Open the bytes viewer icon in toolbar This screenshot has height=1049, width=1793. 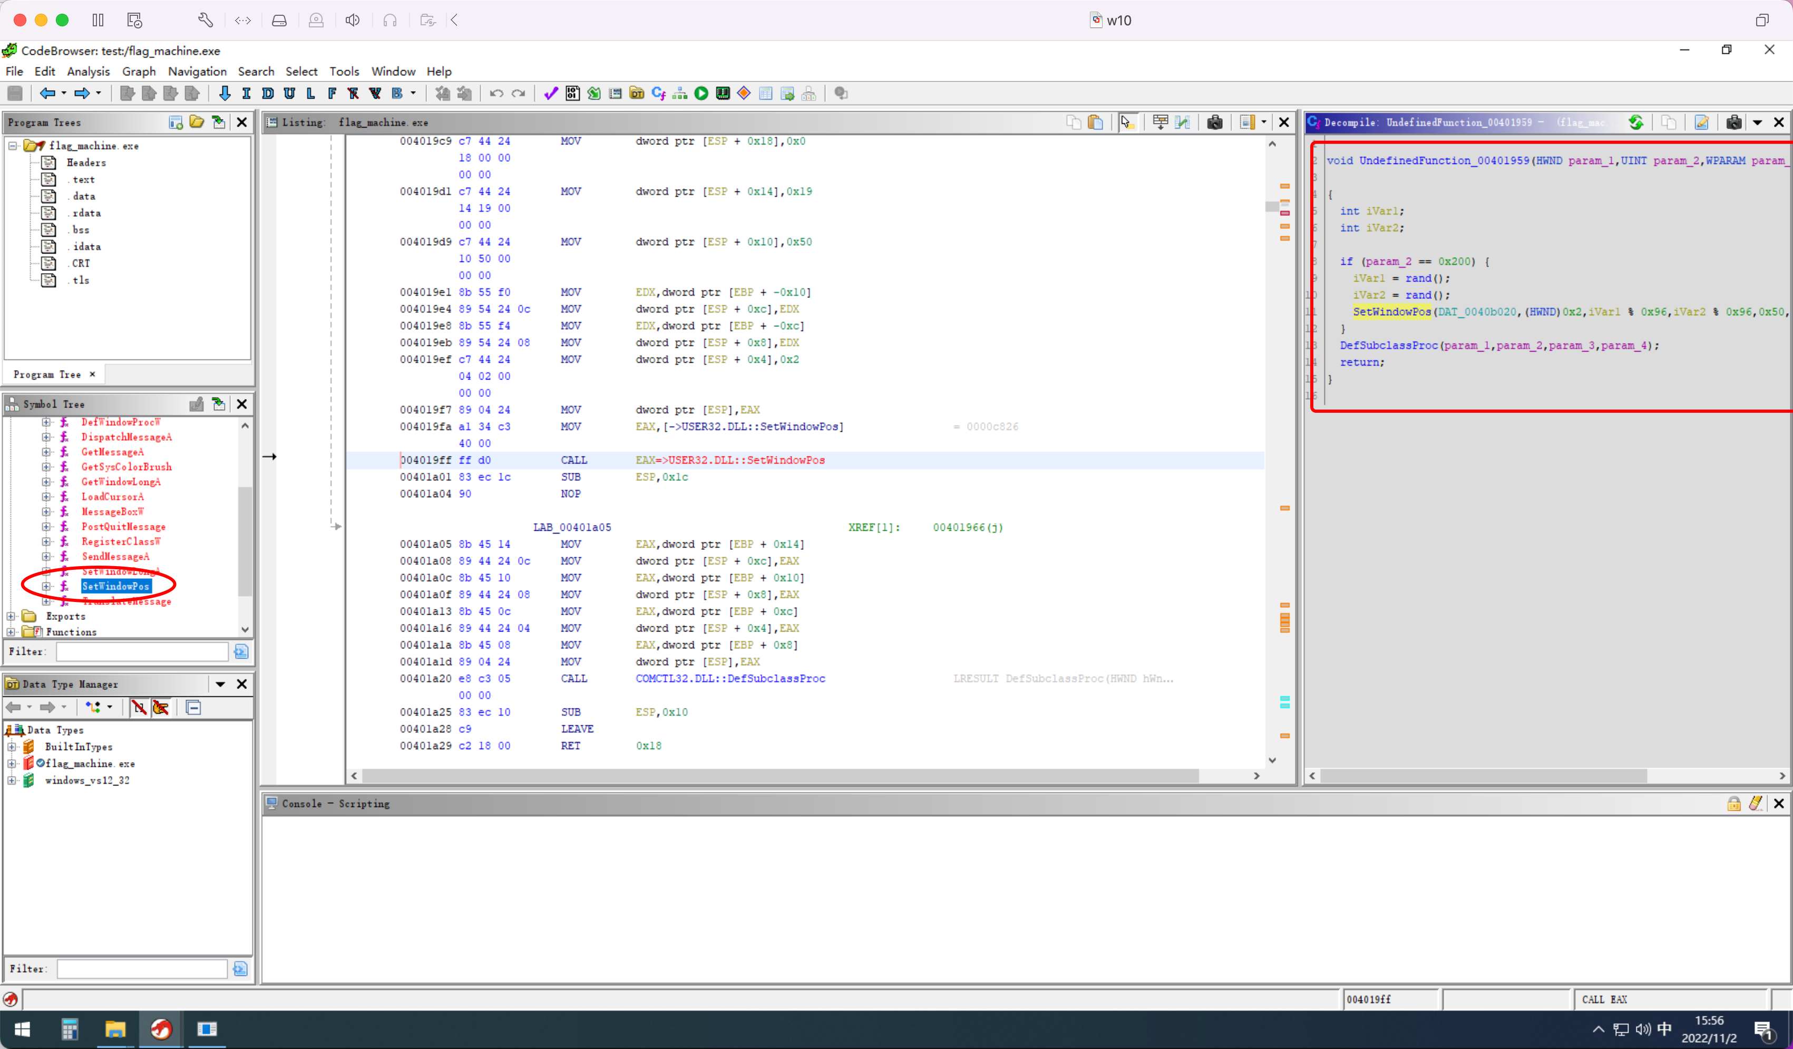coord(573,93)
